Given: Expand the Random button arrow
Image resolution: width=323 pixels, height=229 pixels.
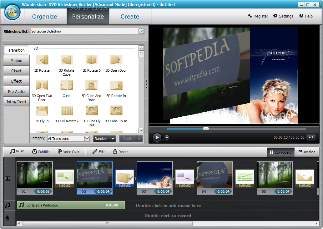Looking at the screenshot, I should tap(113, 139).
